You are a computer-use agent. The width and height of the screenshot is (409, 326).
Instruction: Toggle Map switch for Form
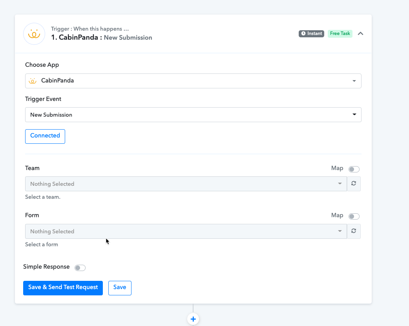(354, 216)
